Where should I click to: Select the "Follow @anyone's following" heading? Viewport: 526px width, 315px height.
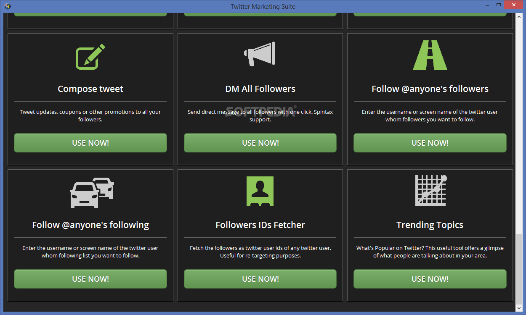pos(90,225)
